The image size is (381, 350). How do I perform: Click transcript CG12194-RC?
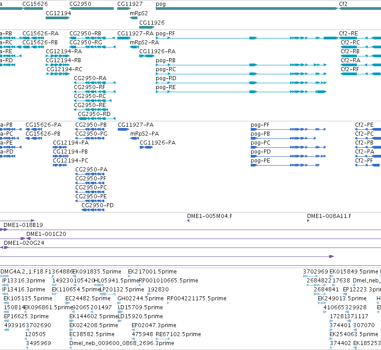click(x=58, y=74)
